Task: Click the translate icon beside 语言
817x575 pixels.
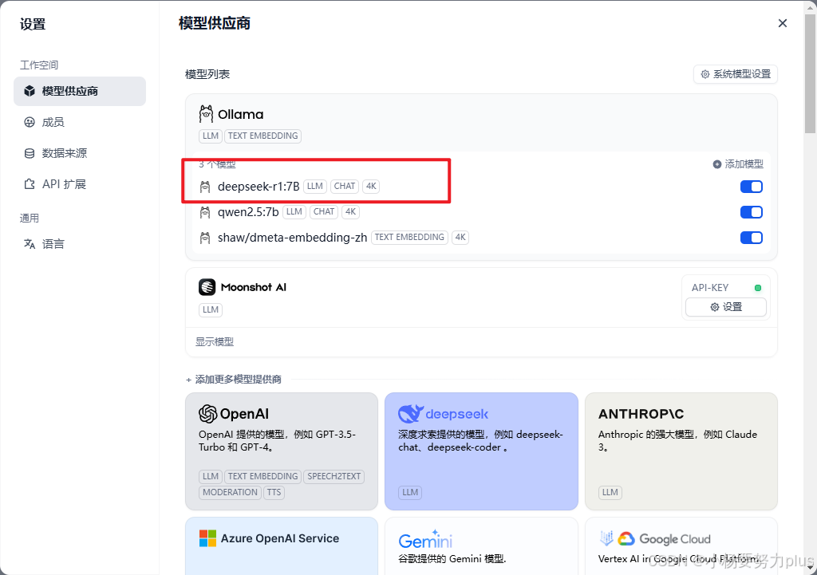Action: [x=30, y=244]
